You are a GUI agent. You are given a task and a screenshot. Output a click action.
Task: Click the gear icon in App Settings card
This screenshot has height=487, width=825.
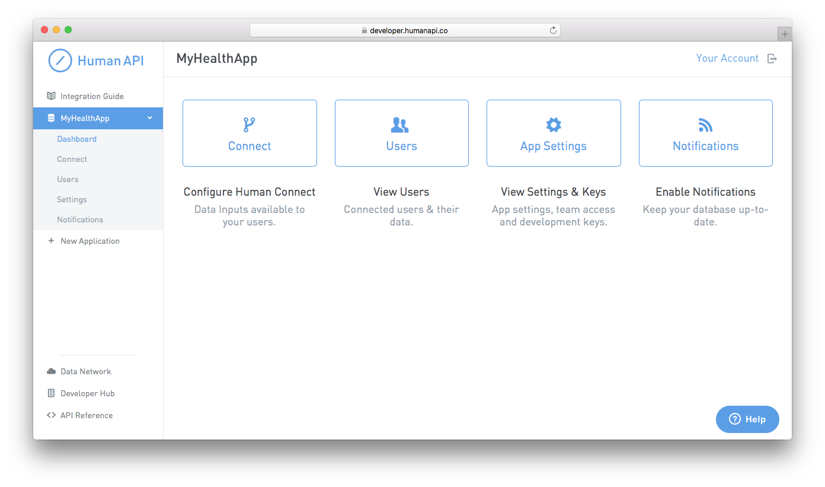[x=554, y=125]
